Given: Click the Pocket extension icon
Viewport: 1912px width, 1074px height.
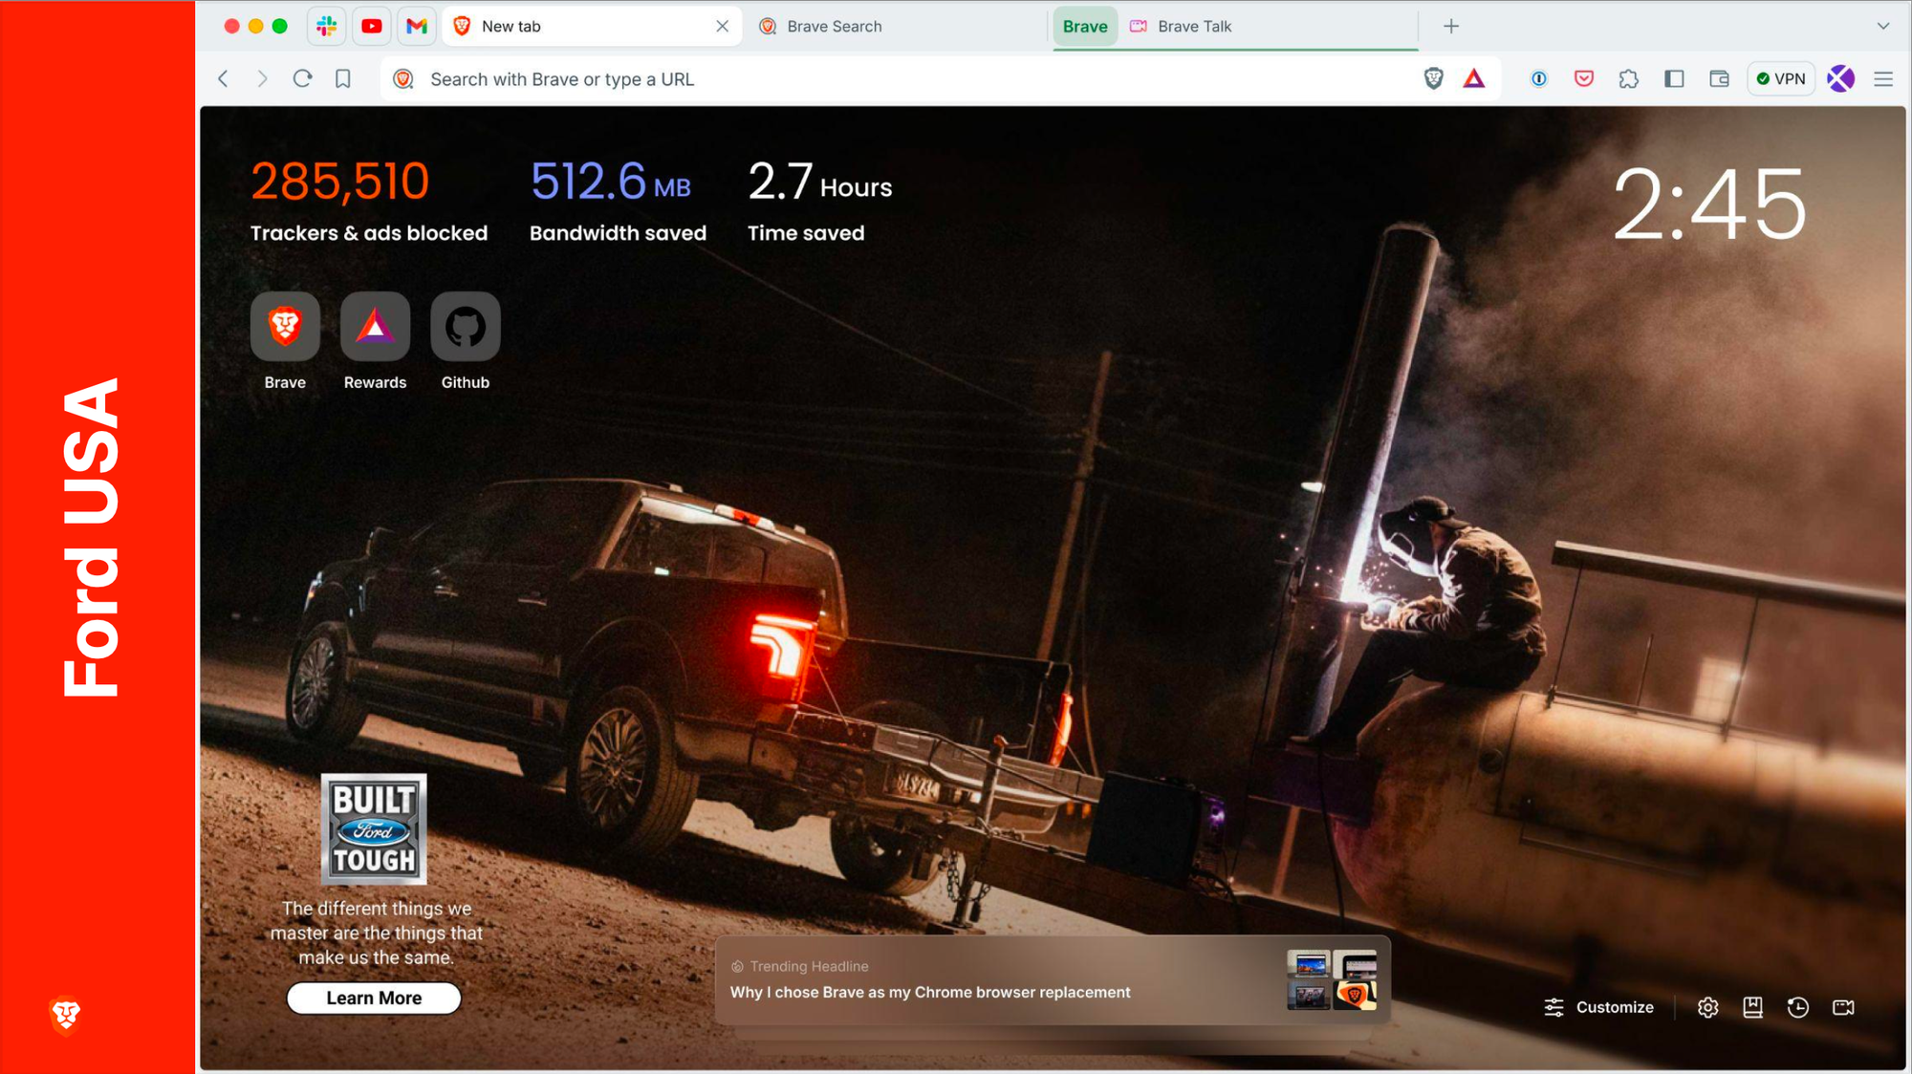Looking at the screenshot, I should tap(1583, 79).
